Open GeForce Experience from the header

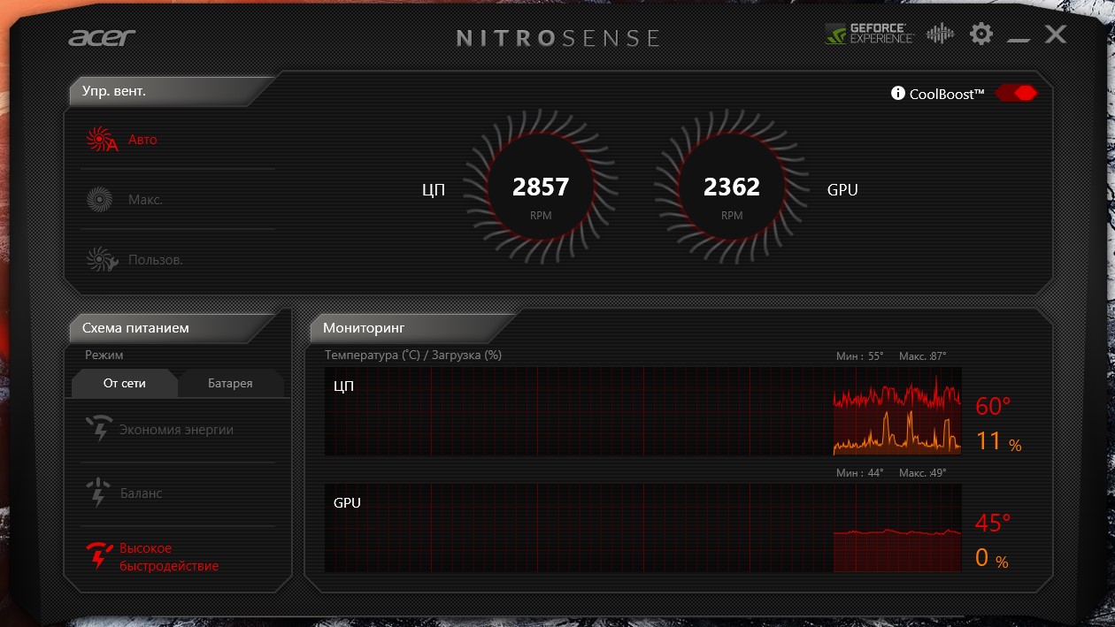click(869, 34)
